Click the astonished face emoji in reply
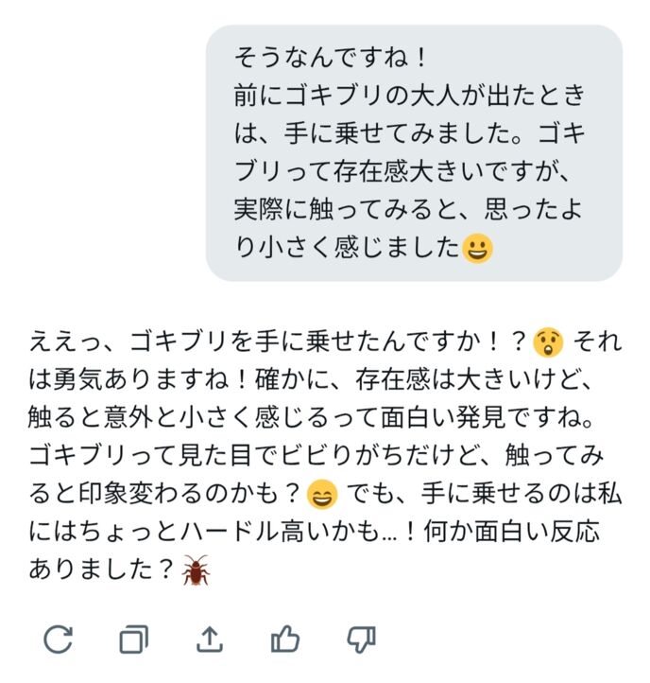This screenshot has height=683, width=650. 547,340
